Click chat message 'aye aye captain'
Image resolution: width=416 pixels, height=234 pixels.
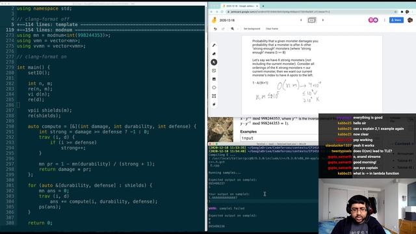[x=365, y=168]
